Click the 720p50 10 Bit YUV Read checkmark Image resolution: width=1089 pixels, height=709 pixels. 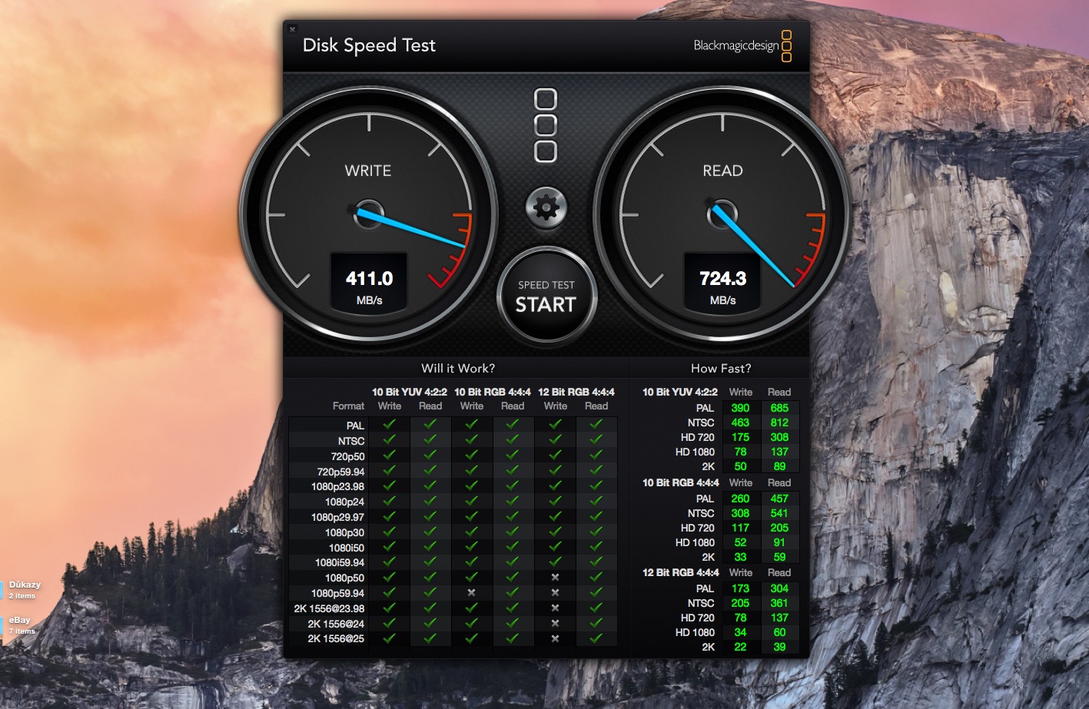[x=430, y=455]
